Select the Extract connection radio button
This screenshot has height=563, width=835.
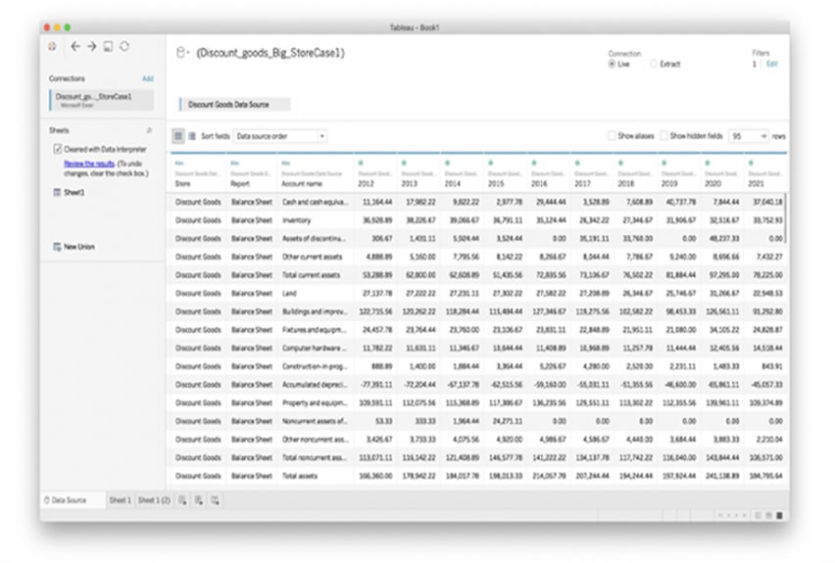click(654, 64)
